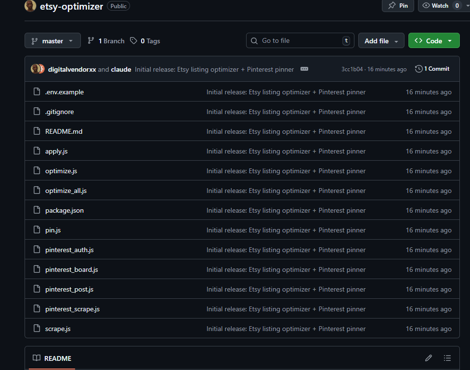The height and width of the screenshot is (370, 470).
Task: Click file icon beside pinterest_auth.js
Action: 37,249
